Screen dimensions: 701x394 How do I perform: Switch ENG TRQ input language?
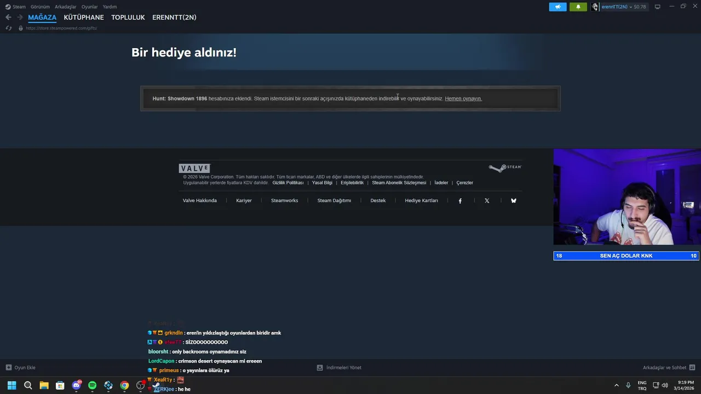point(642,385)
